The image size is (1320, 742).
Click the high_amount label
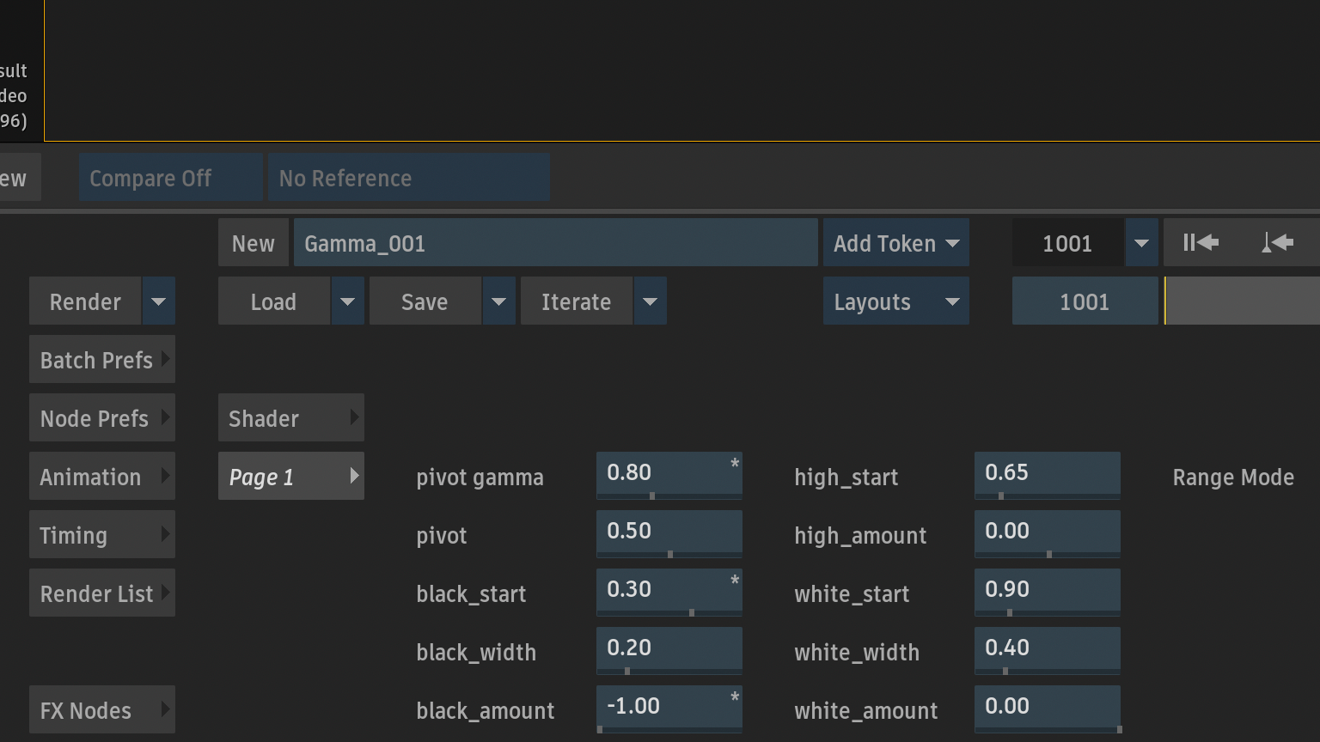[x=860, y=537]
